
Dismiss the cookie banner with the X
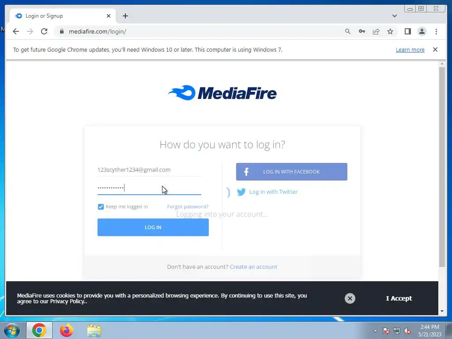tap(350, 298)
